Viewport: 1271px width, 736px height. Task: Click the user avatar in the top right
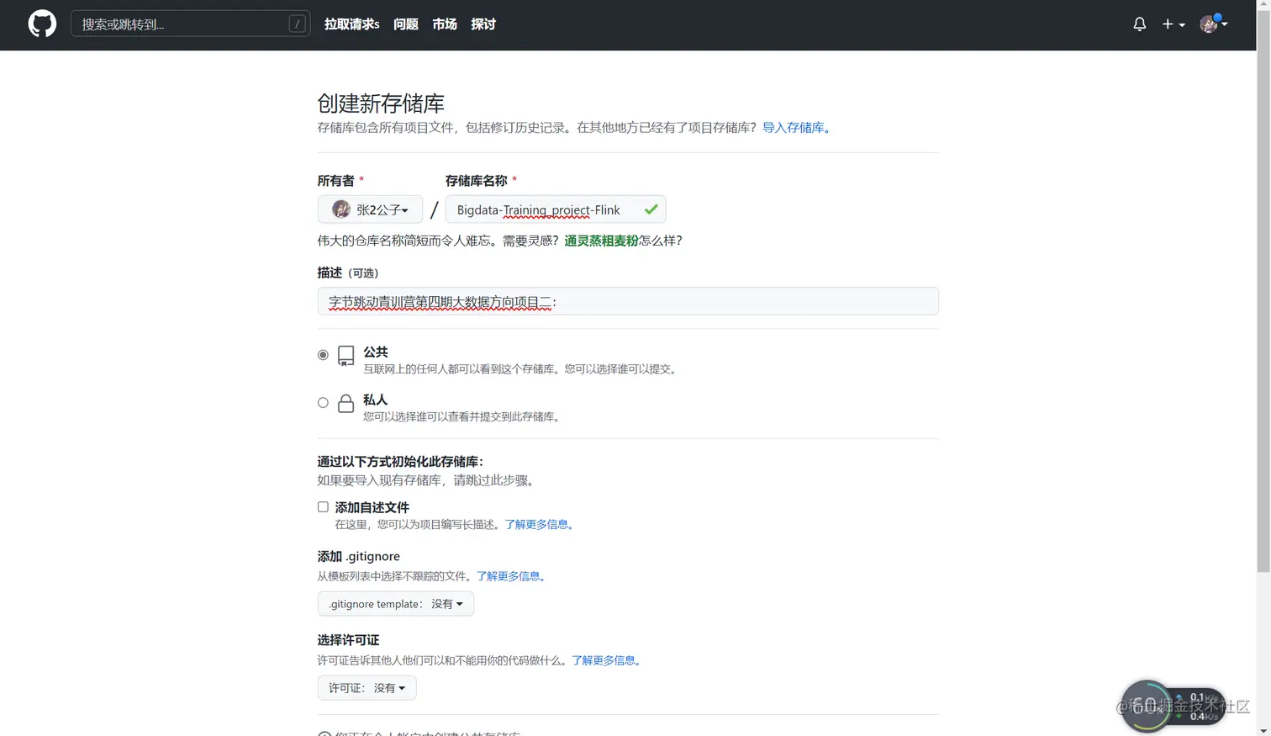point(1208,24)
